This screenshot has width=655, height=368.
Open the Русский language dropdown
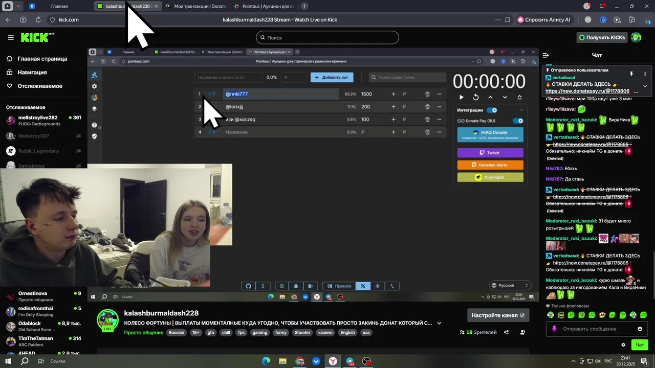[510, 285]
